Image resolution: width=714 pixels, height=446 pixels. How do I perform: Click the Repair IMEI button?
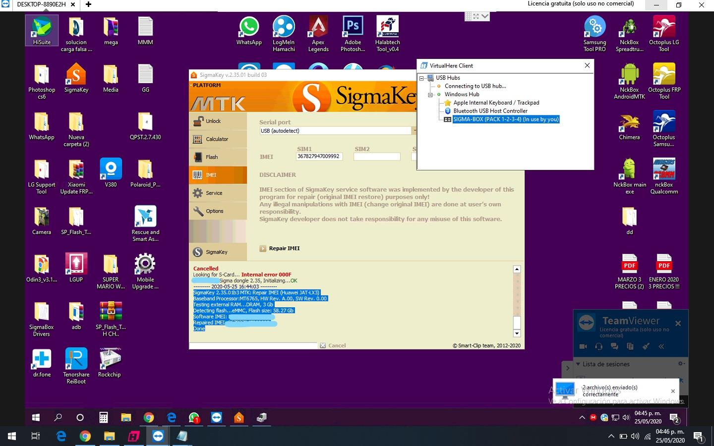coord(280,248)
